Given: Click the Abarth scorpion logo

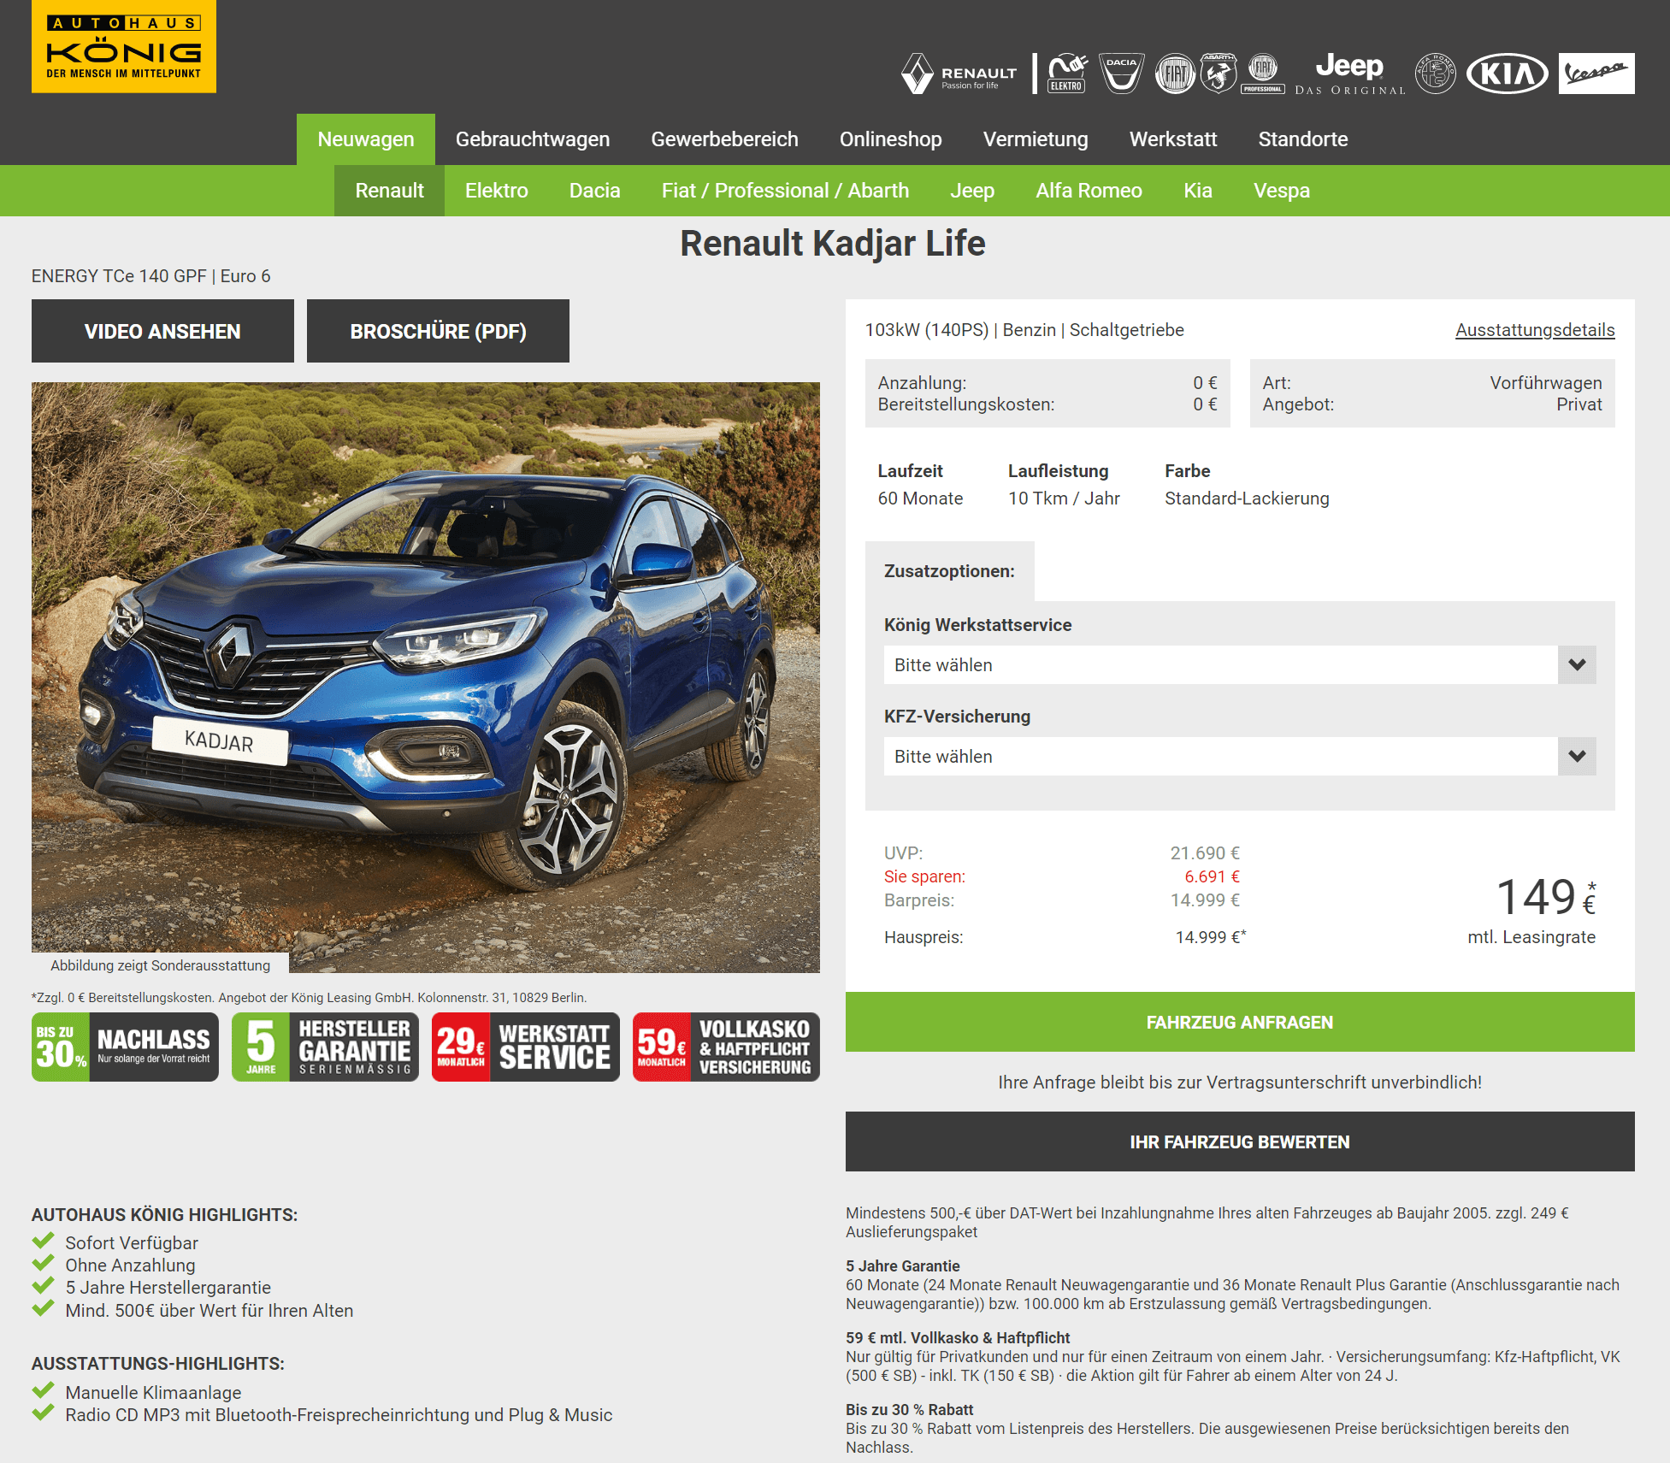Looking at the screenshot, I should (1219, 74).
